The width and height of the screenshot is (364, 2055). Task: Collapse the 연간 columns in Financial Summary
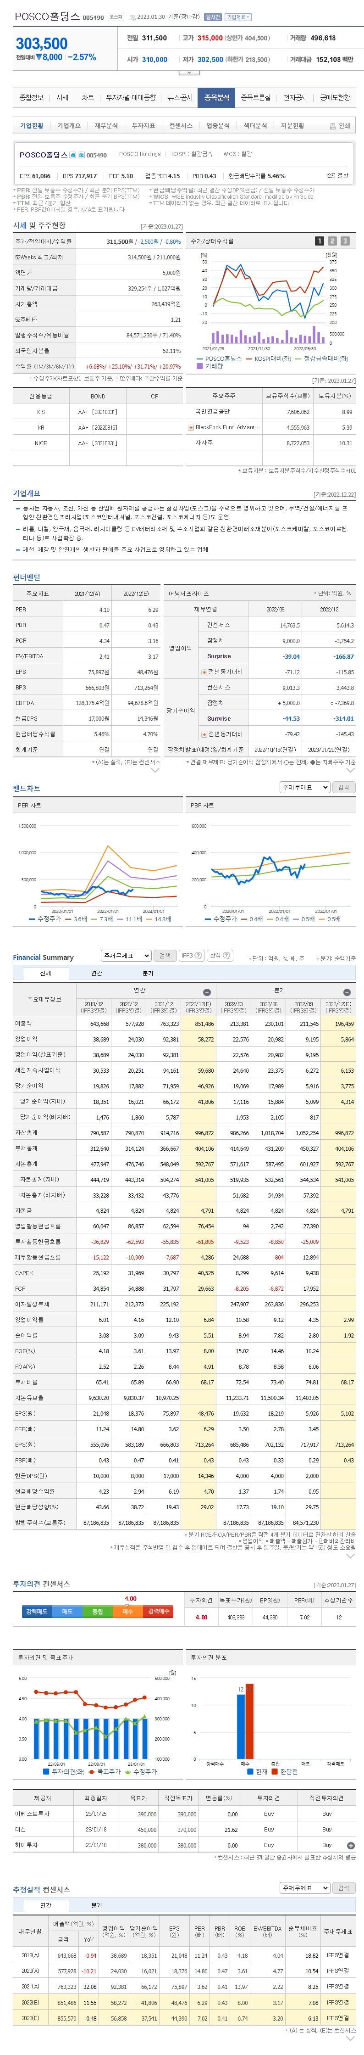pyautogui.click(x=207, y=991)
